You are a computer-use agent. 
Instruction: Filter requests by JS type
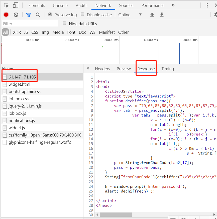pos(26,32)
